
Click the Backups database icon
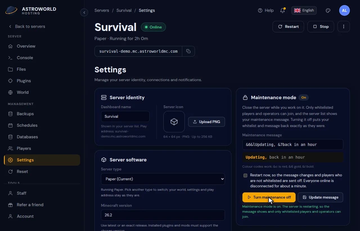click(x=10, y=114)
